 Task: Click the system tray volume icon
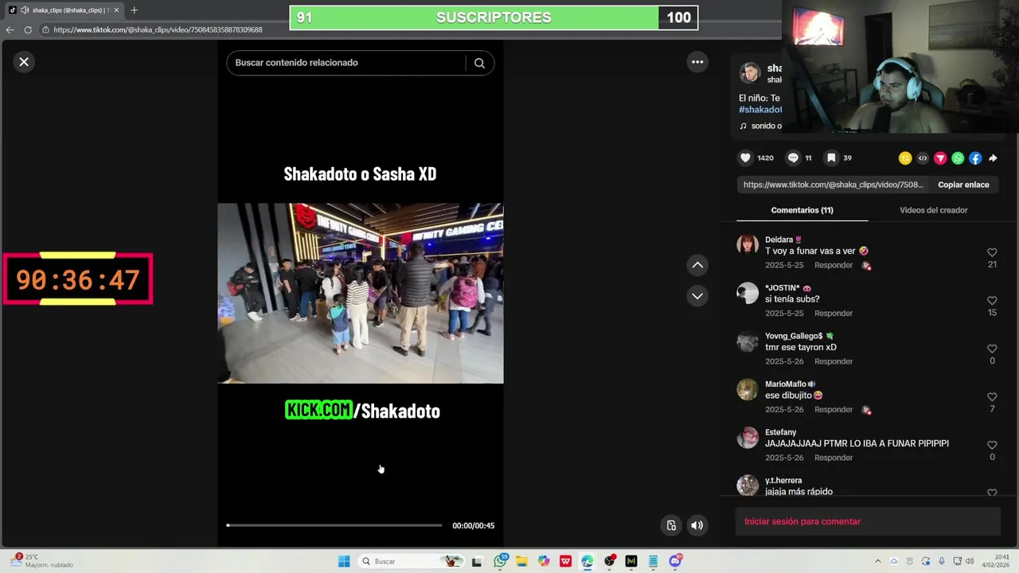click(x=970, y=561)
